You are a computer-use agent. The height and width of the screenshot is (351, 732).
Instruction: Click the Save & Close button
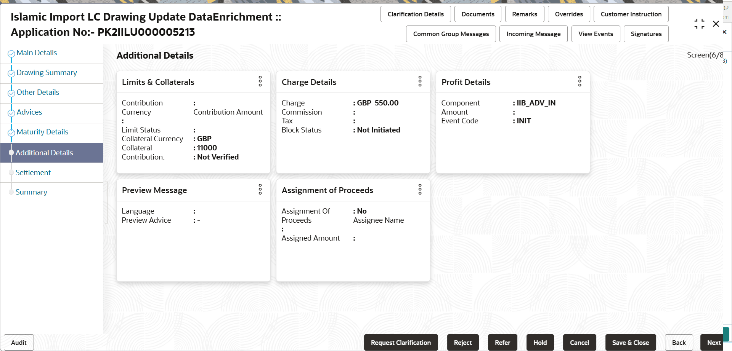coord(631,343)
